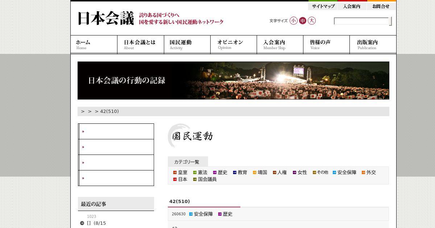Click 歴史 tag on the article
Image resolution: width=435 pixels, height=228 pixels.
pos(225,214)
